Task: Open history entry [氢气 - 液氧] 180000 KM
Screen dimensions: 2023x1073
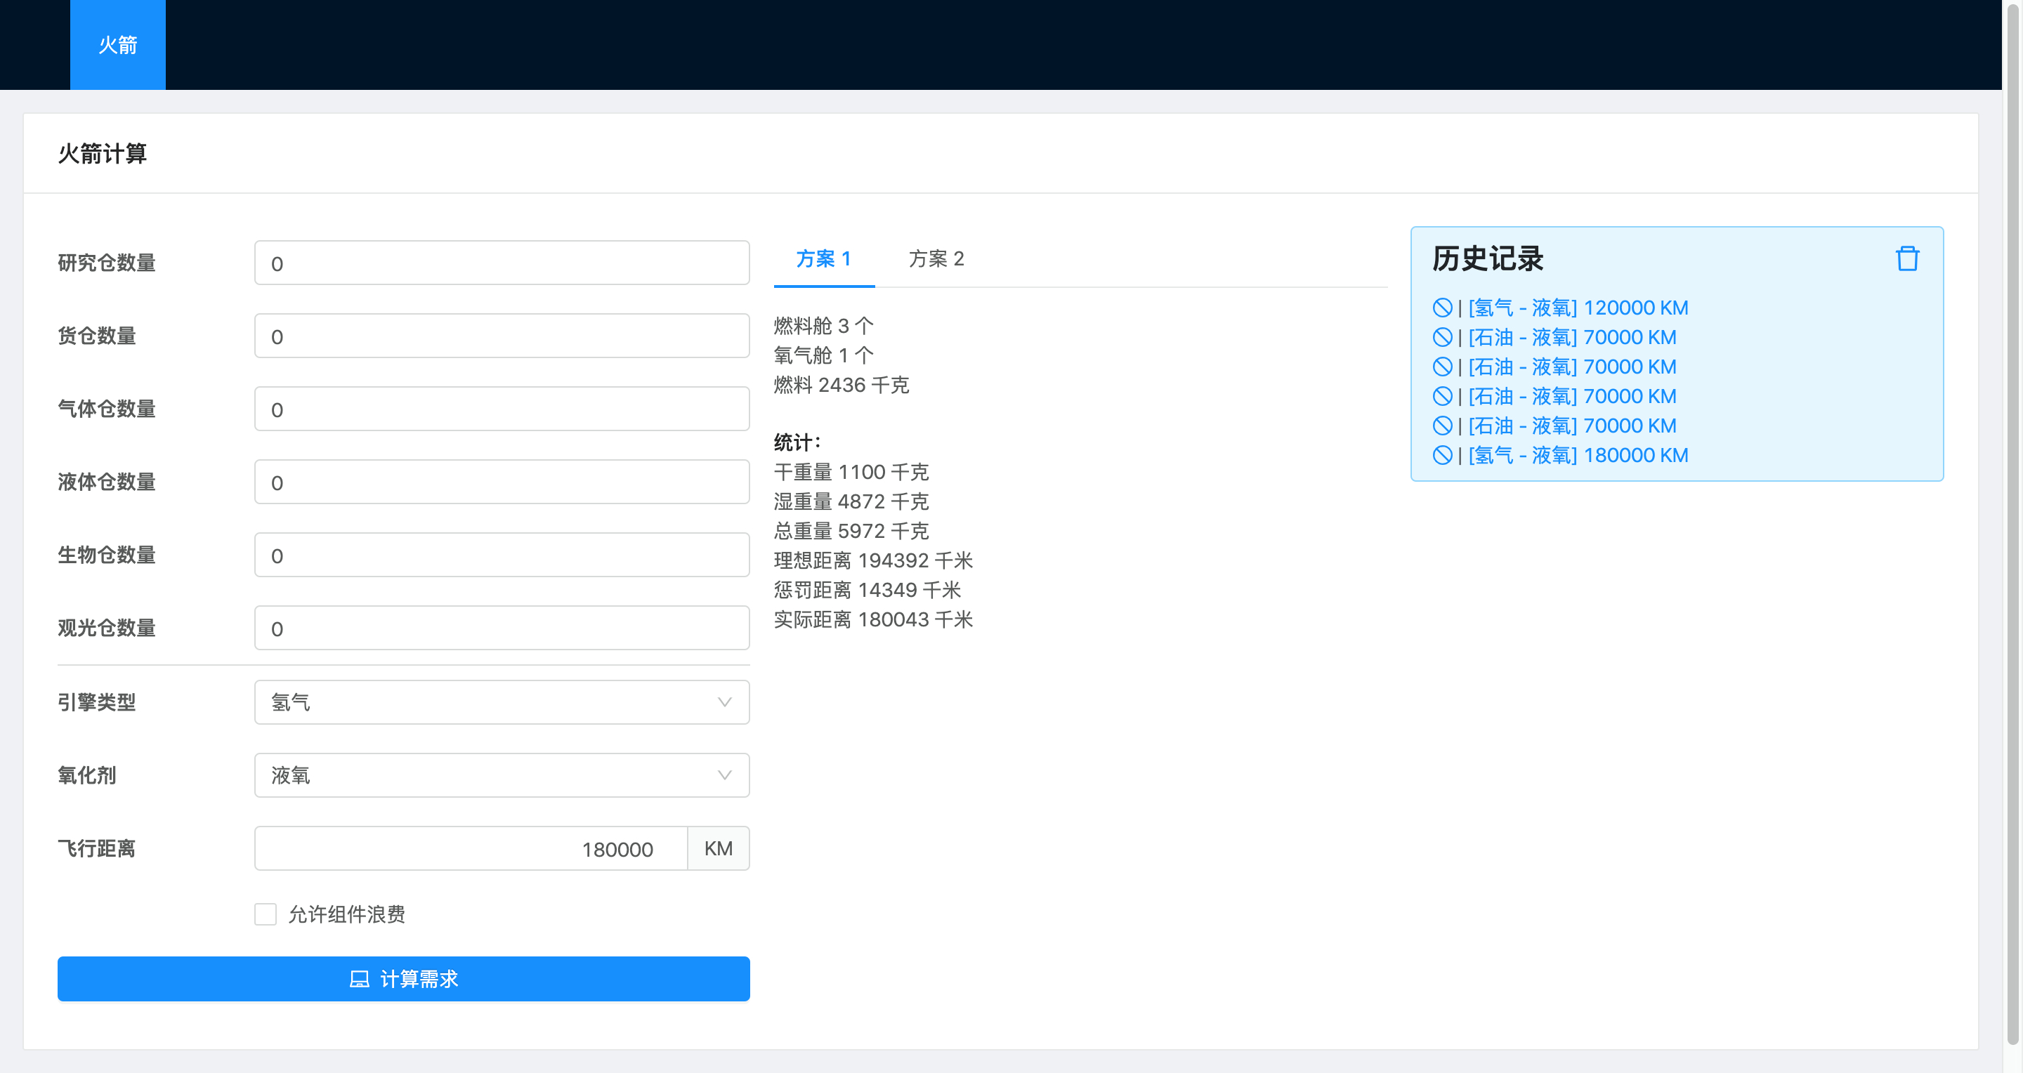Action: [x=1578, y=455]
